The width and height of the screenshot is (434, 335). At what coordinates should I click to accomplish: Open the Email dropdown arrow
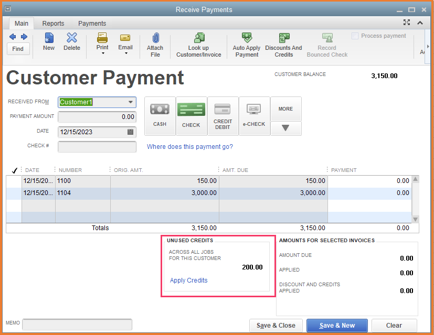pyautogui.click(x=126, y=53)
